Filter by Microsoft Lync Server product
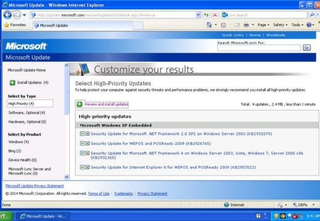This screenshot has width=320, height=221. pyautogui.click(x=30, y=171)
